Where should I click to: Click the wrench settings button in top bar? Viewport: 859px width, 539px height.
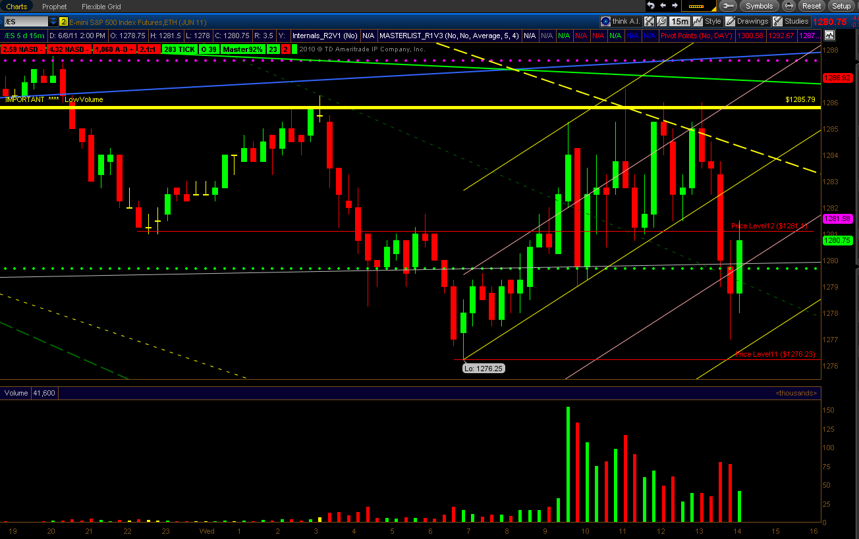pyautogui.click(x=728, y=6)
